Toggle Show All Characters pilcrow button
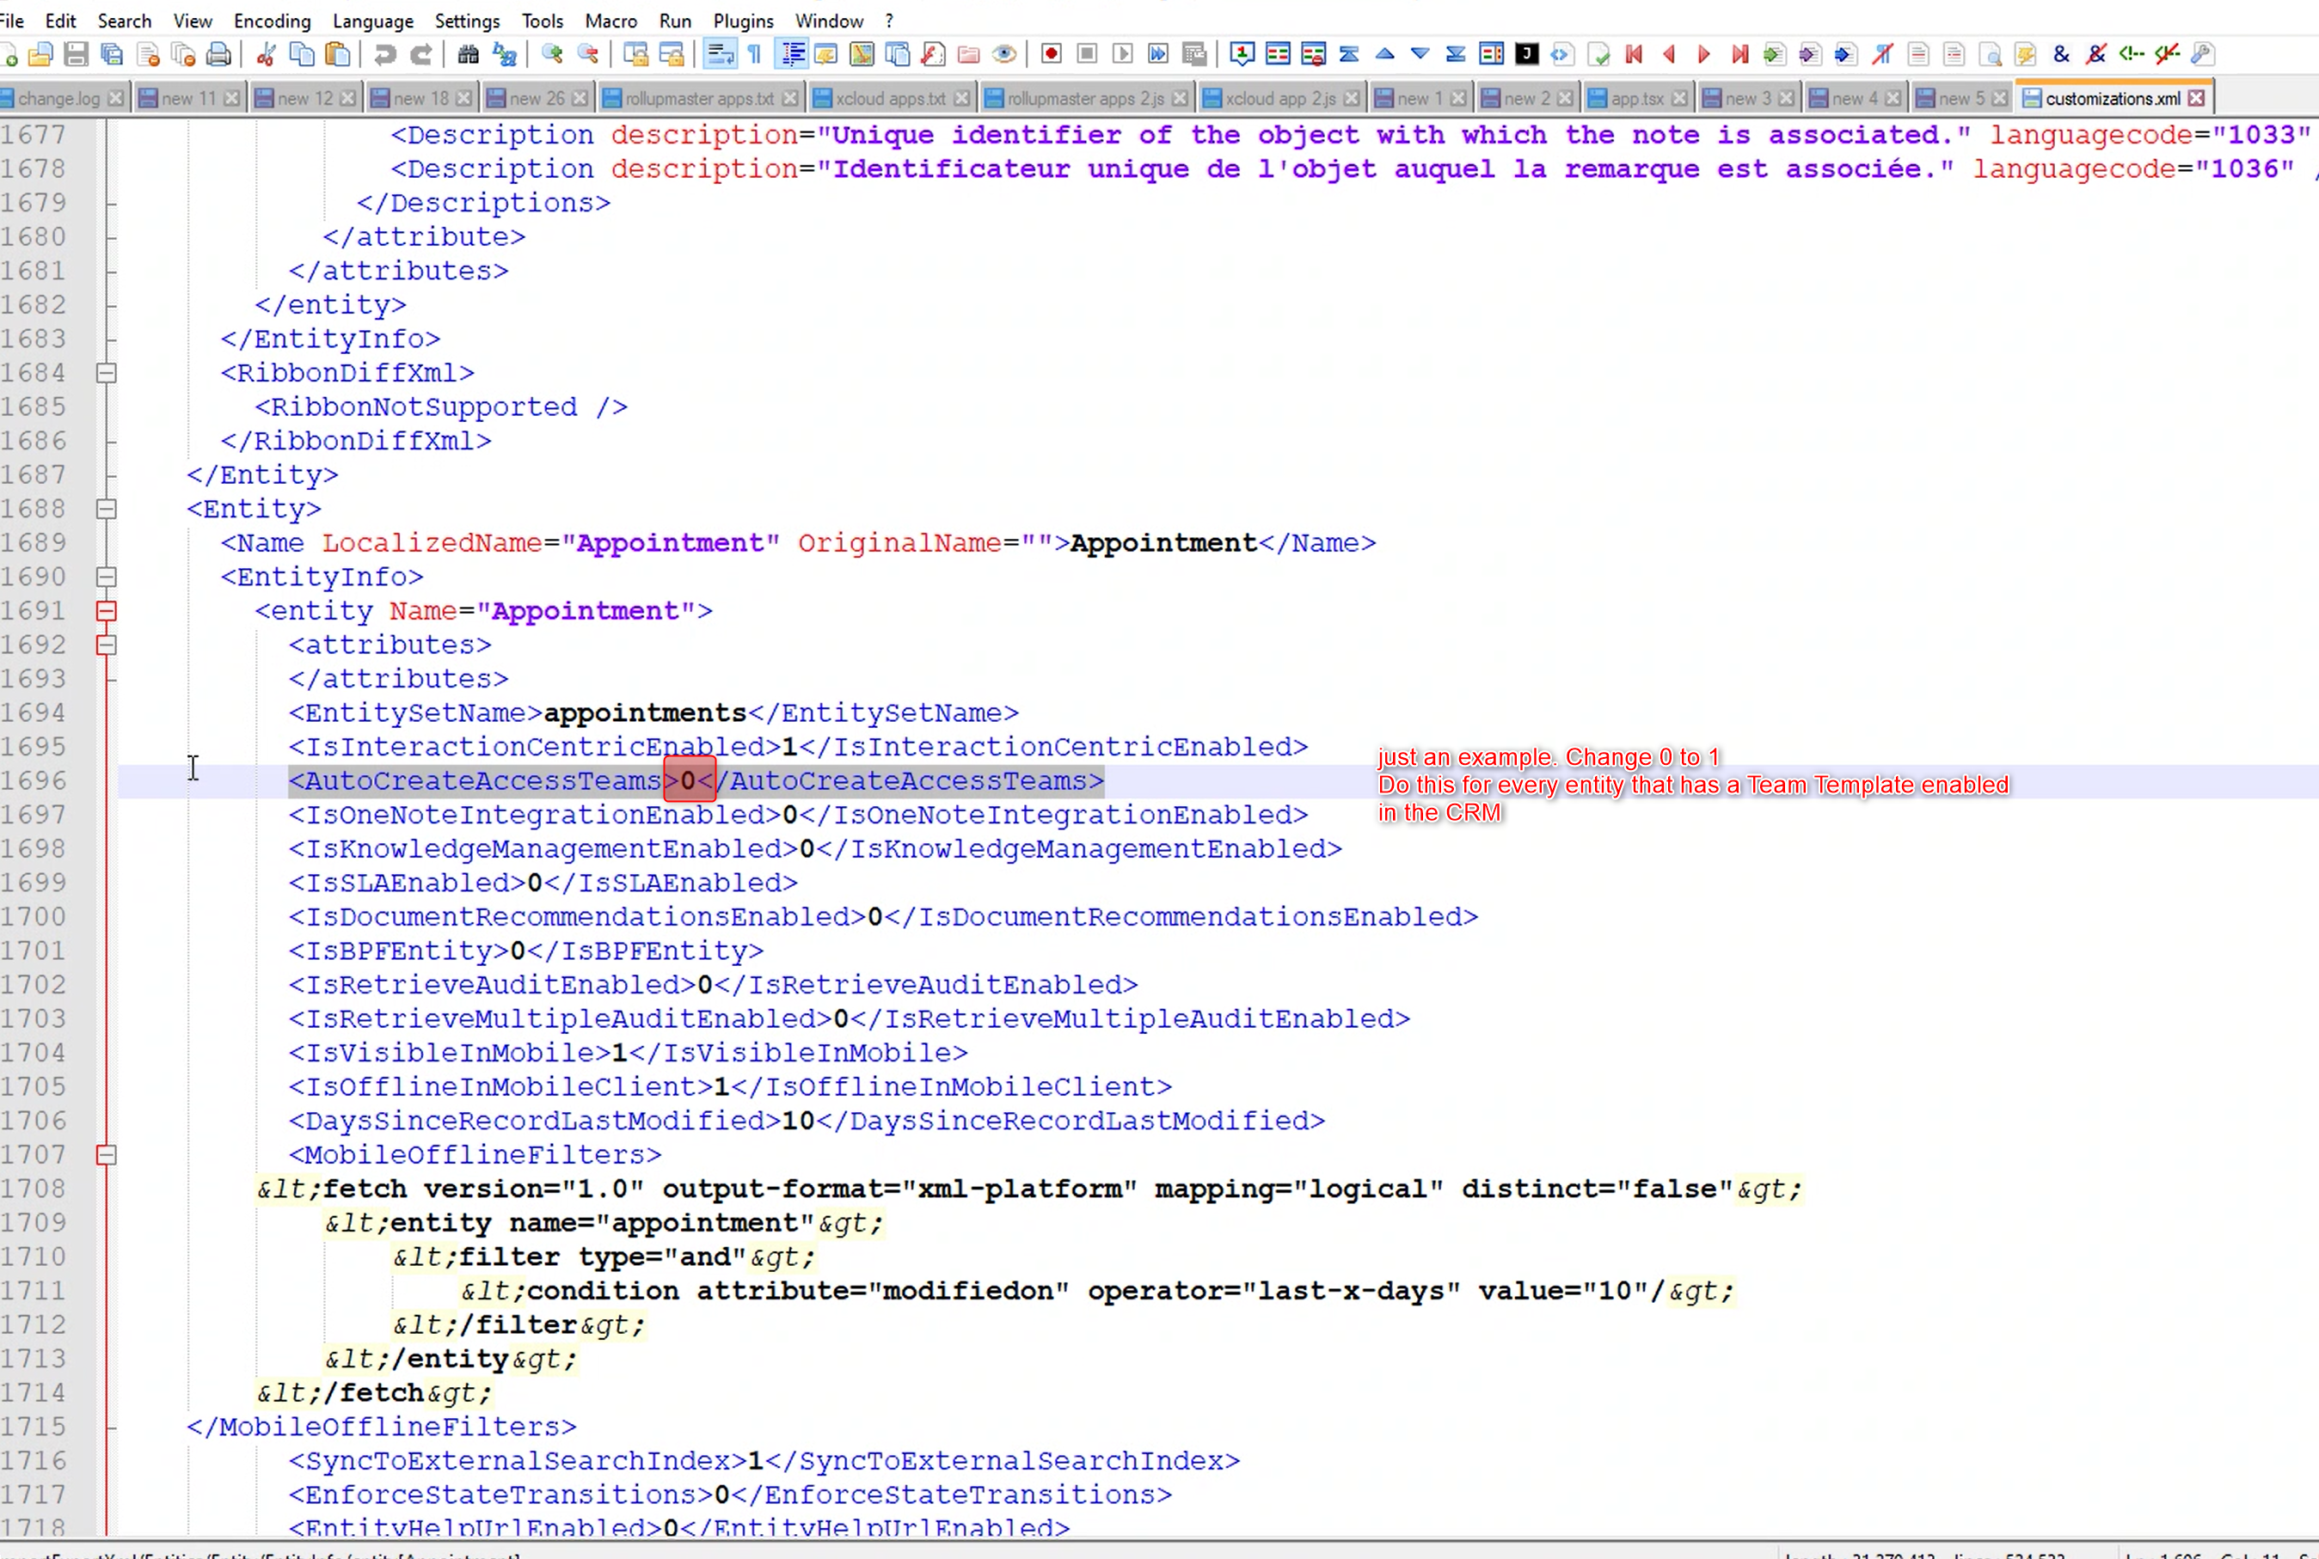This screenshot has width=2319, height=1559. [x=755, y=53]
